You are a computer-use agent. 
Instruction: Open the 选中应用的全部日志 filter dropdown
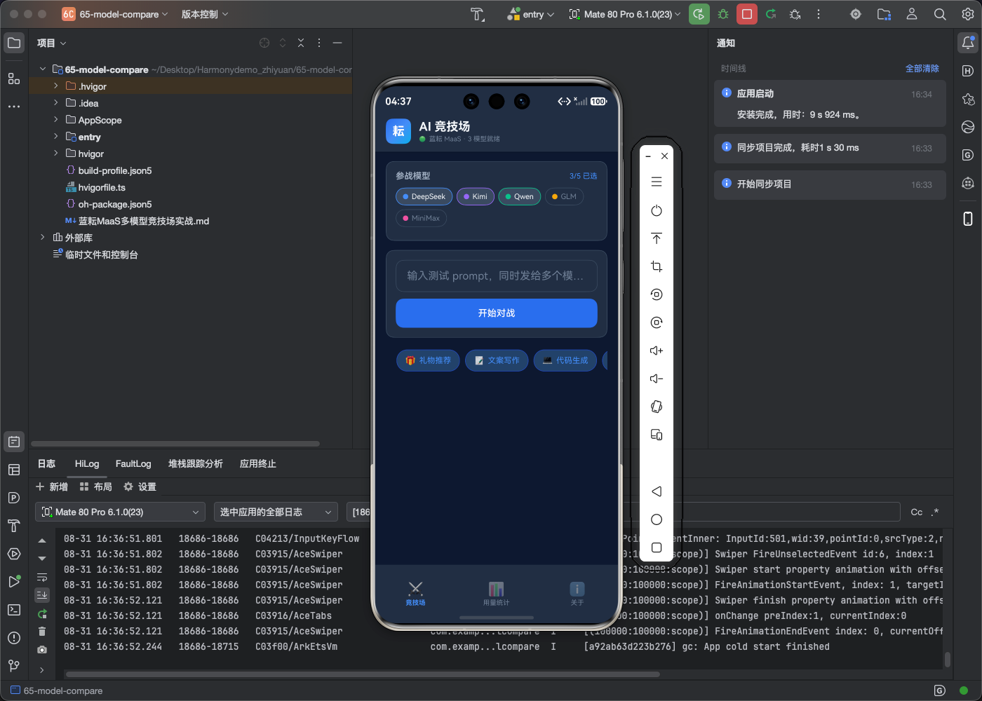276,512
